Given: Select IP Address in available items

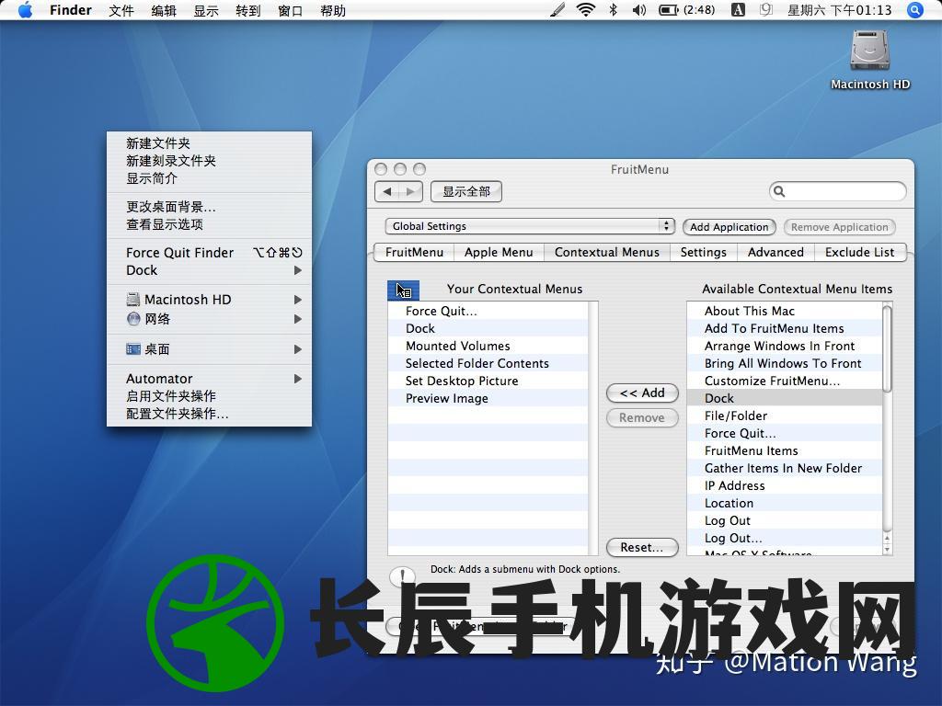Looking at the screenshot, I should [x=785, y=485].
